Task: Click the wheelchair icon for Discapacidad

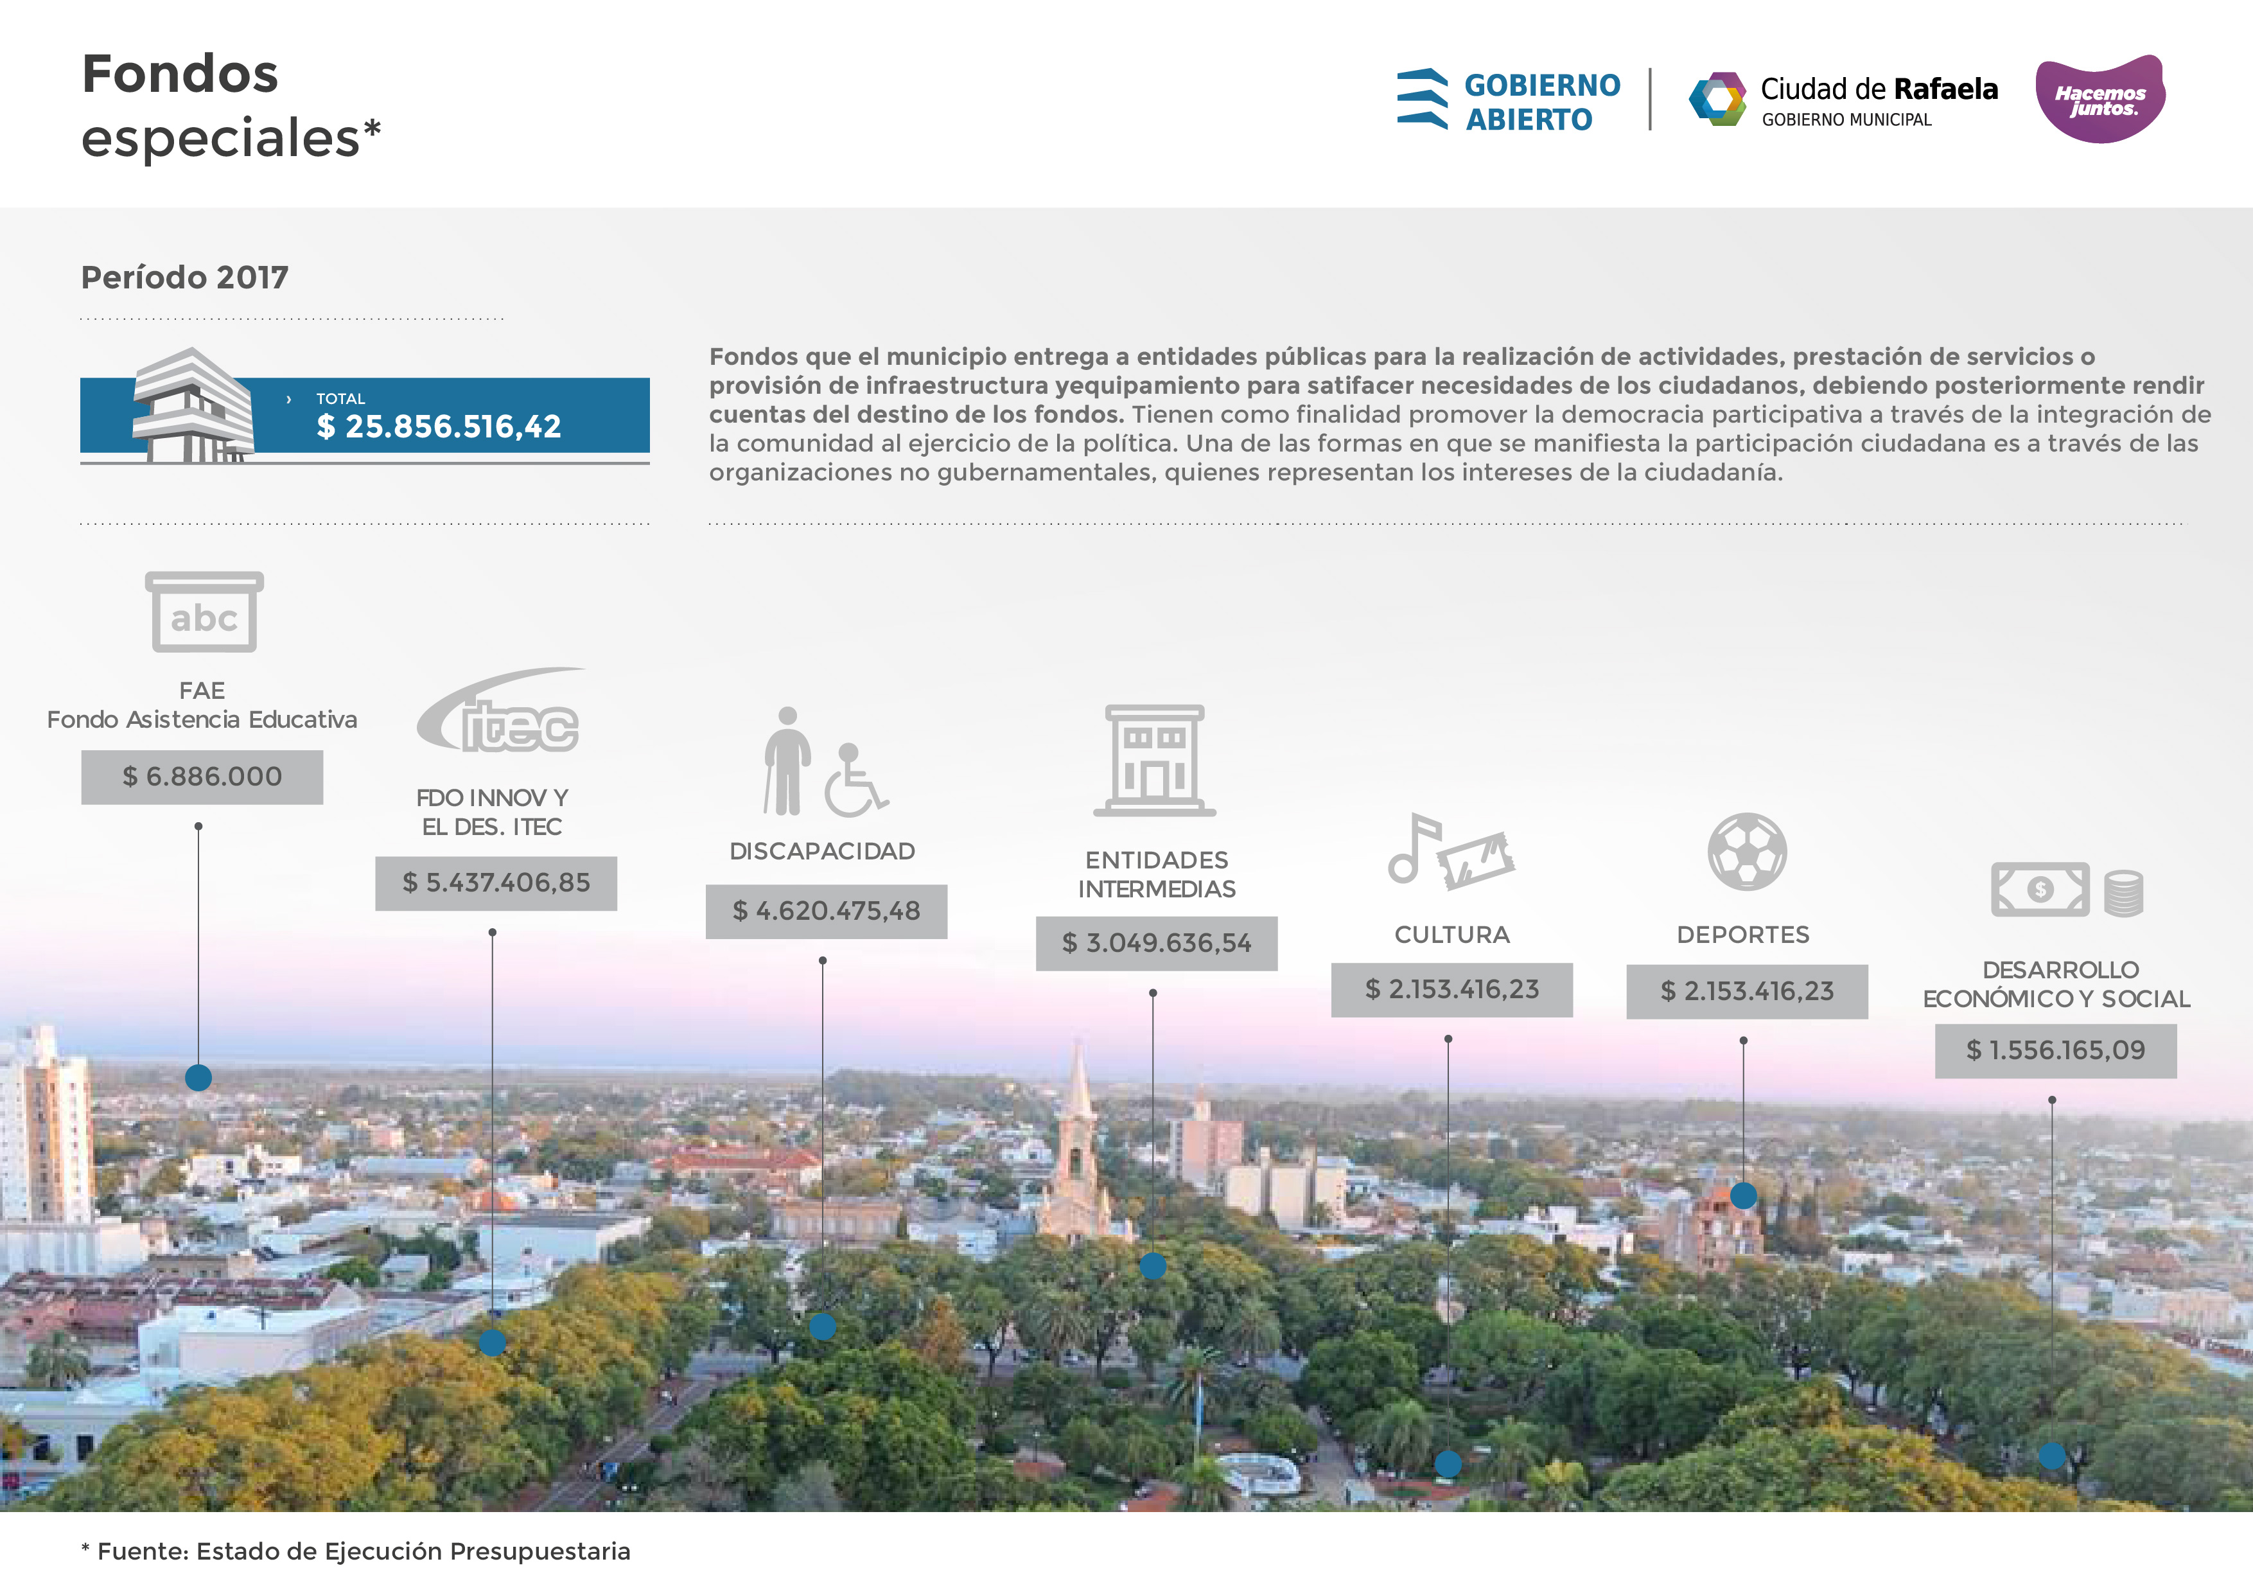Action: 855,780
